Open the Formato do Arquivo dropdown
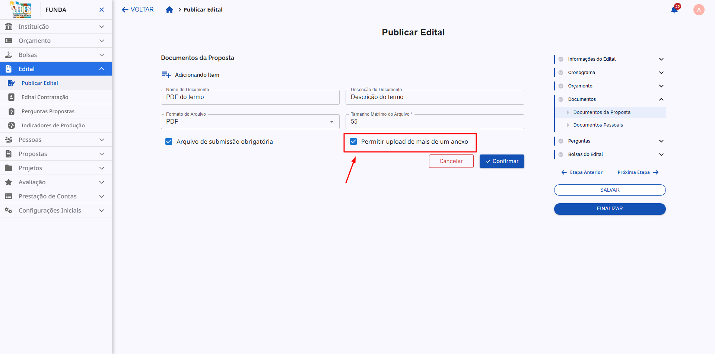This screenshot has height=354, width=715. pyautogui.click(x=331, y=122)
